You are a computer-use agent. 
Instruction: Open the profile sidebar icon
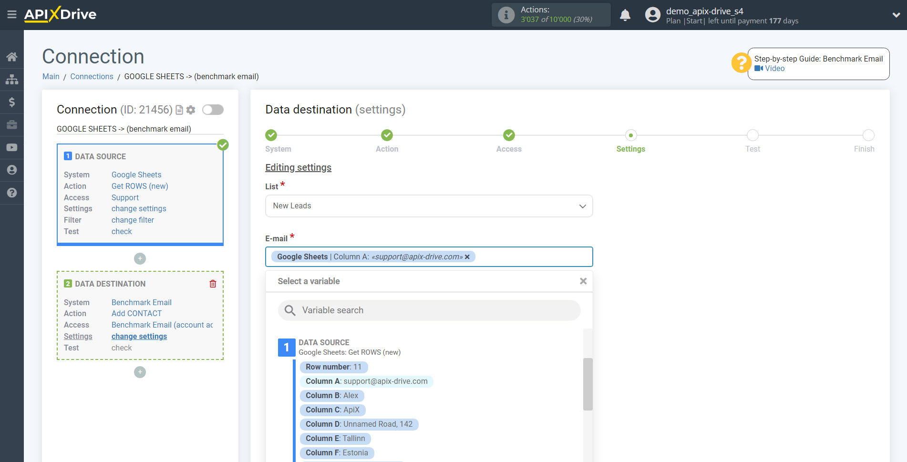12,170
